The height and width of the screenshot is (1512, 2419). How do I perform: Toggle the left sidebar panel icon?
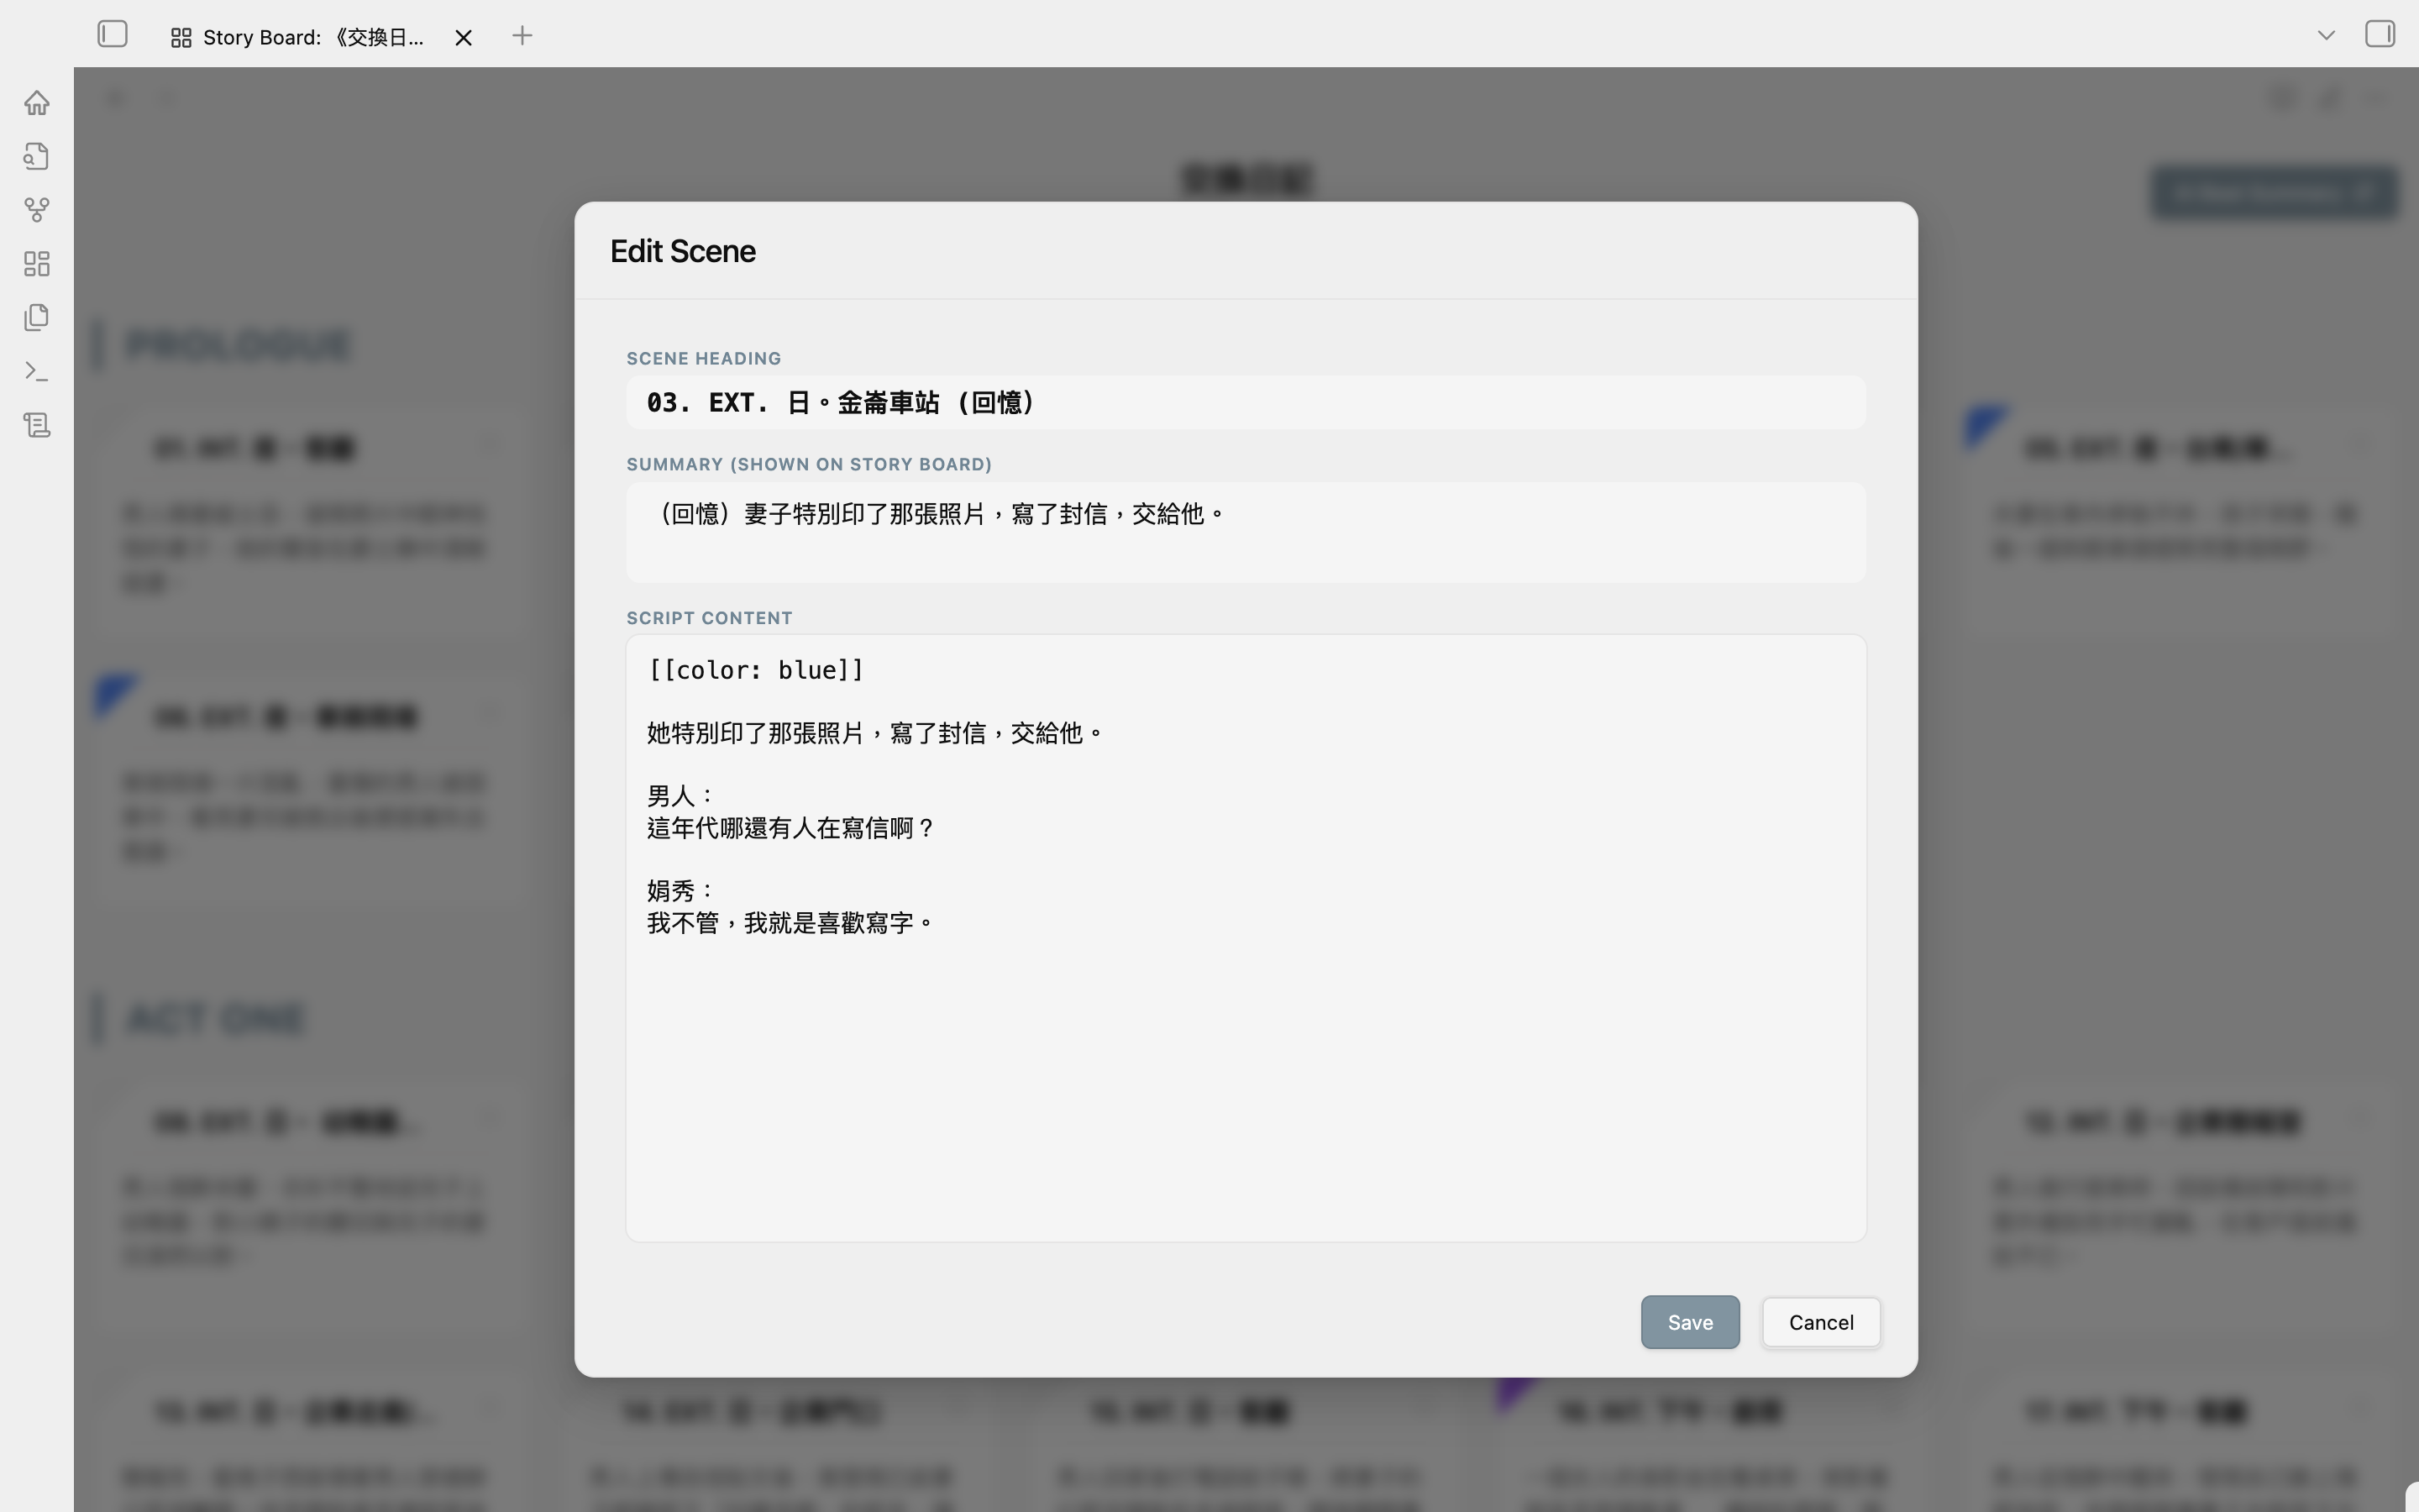click(x=113, y=35)
